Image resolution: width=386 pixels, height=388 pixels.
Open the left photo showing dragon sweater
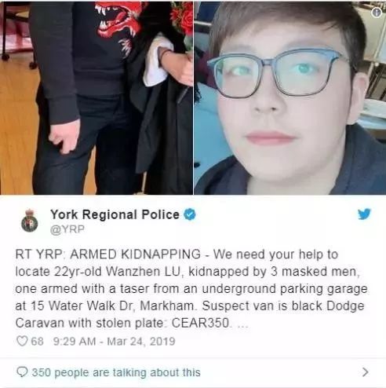coord(96,97)
